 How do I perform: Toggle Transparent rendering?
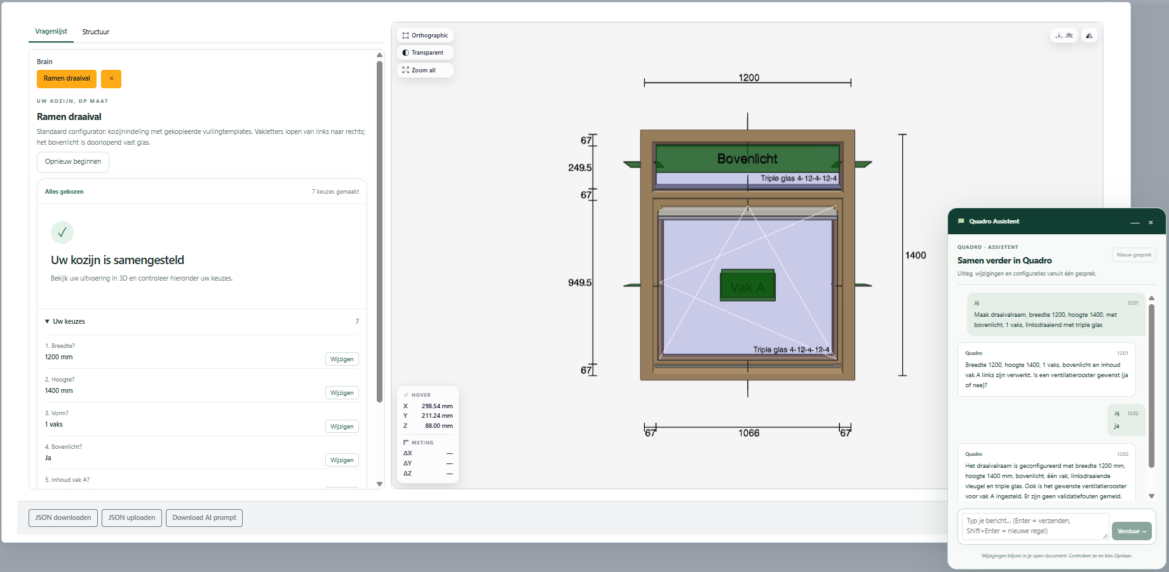425,53
